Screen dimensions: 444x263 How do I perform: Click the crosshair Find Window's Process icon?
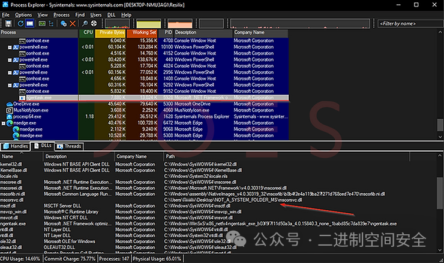point(94,23)
